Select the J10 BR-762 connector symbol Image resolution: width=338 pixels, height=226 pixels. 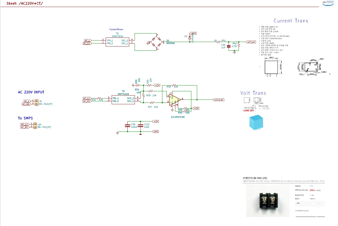coord(35,125)
